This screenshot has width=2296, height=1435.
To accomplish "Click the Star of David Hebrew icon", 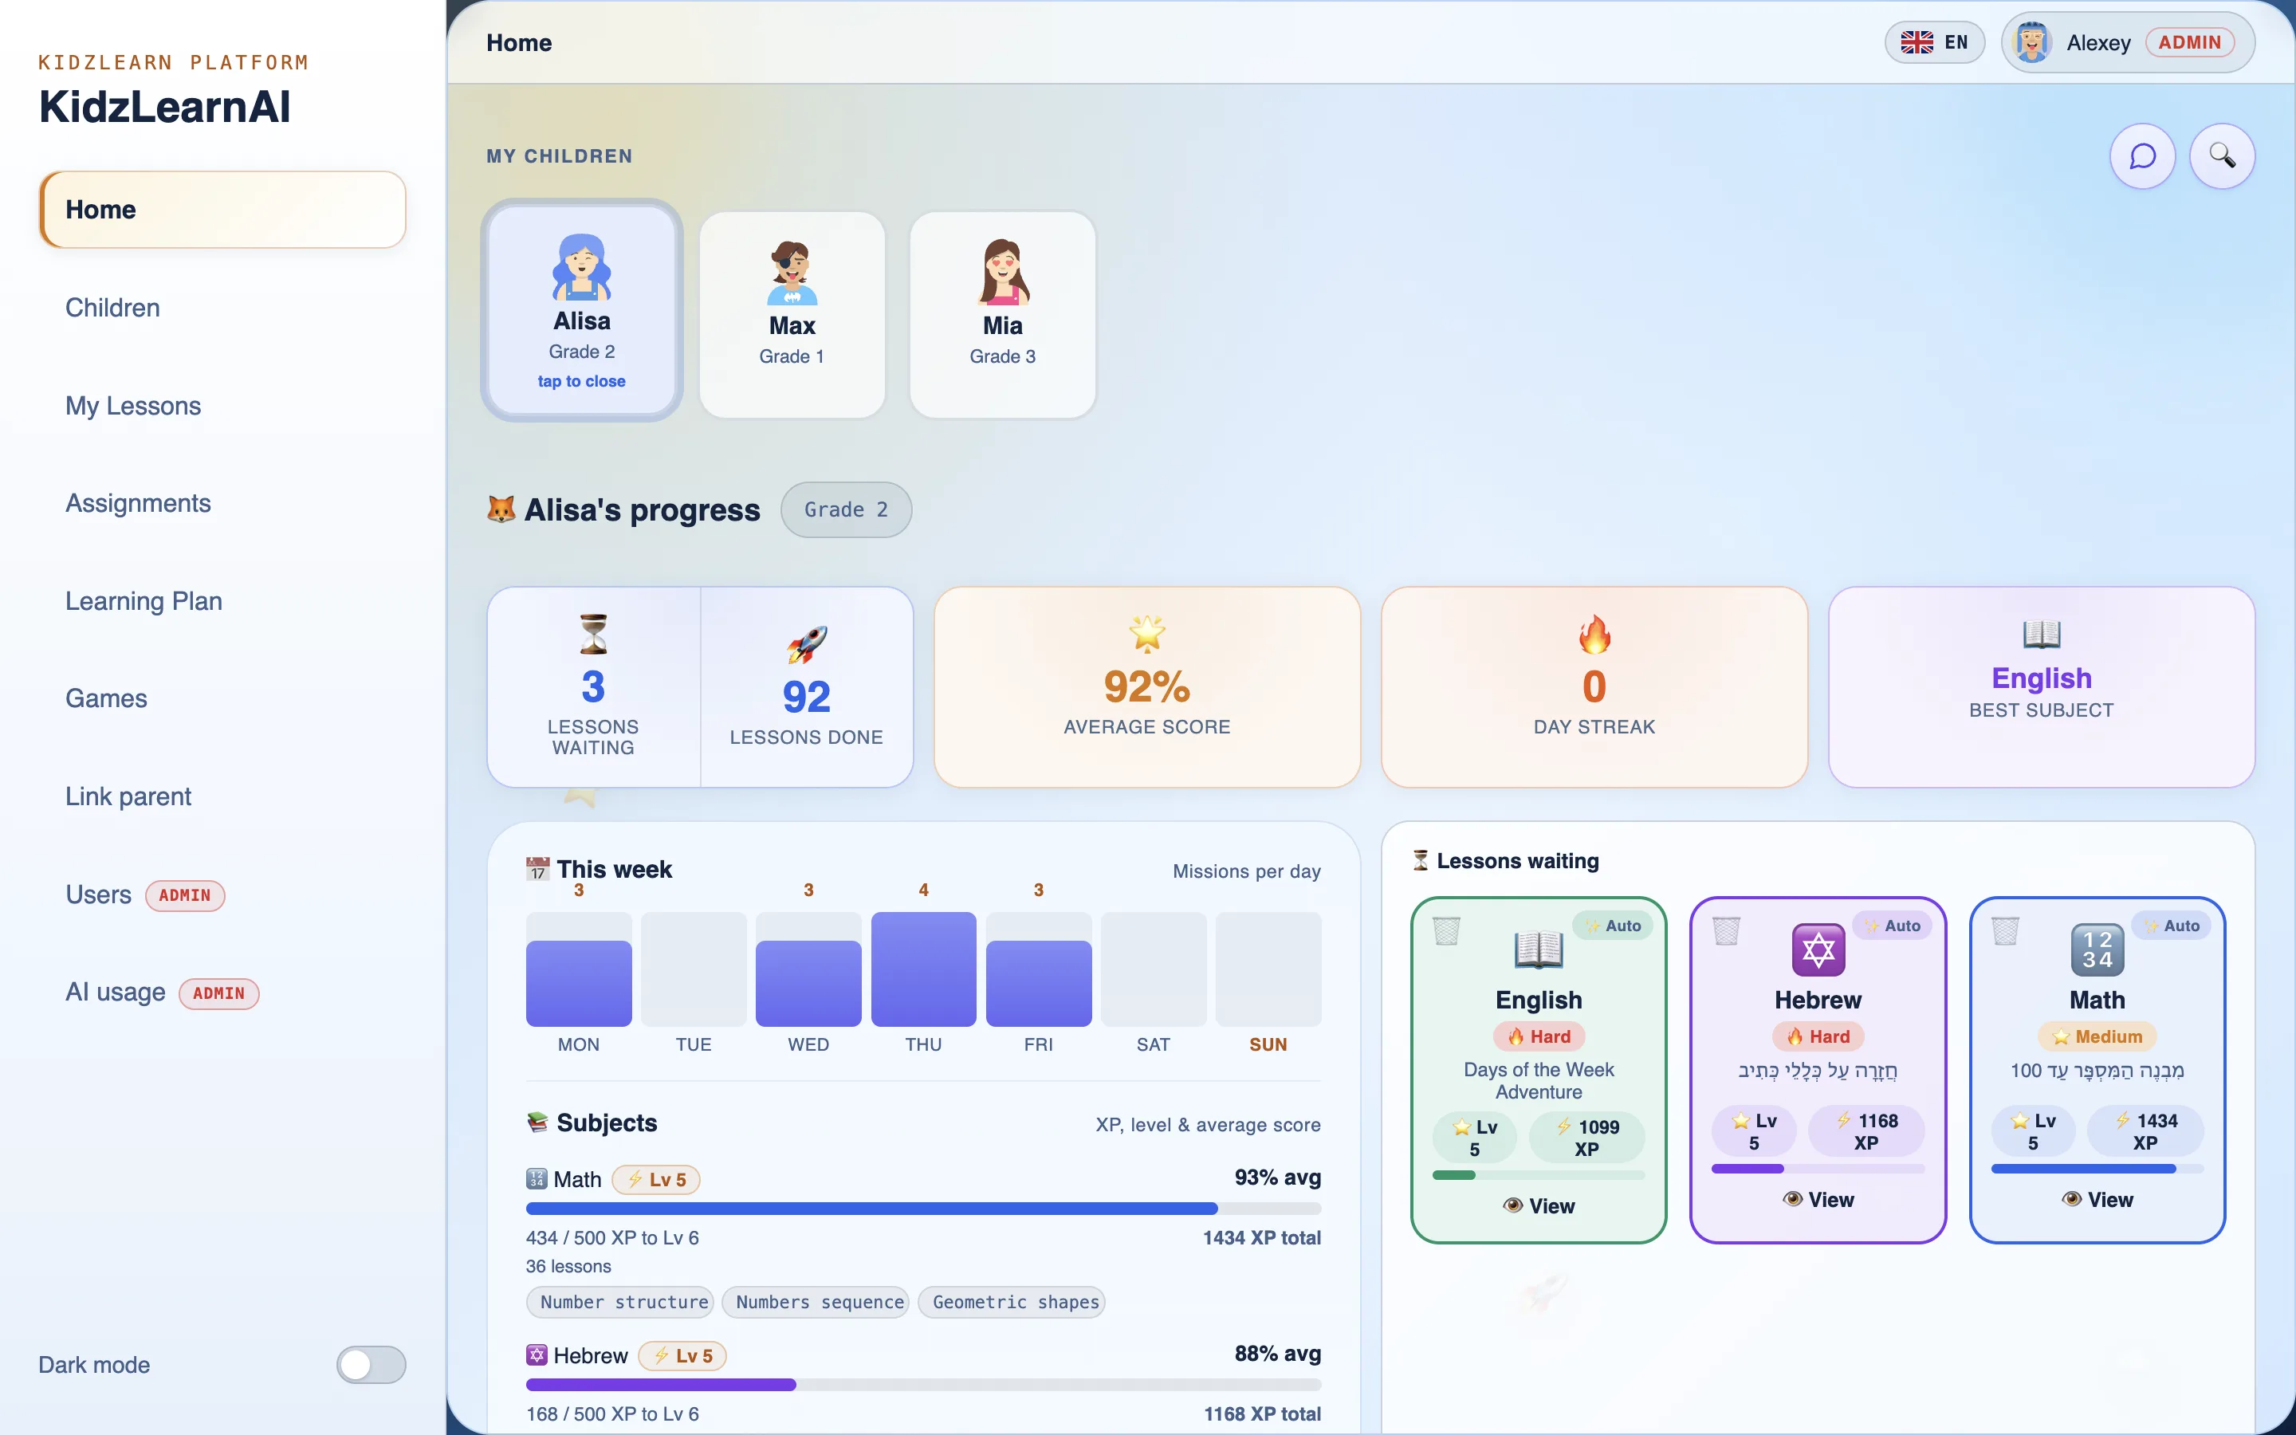I will tap(1818, 949).
